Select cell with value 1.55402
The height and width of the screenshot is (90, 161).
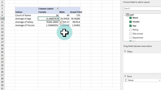point(75,25)
